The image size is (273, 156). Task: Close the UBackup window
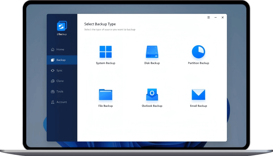point(223,18)
